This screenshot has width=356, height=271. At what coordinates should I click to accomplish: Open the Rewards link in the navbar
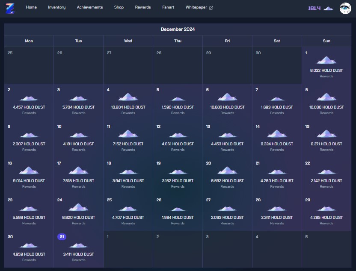pos(143,7)
